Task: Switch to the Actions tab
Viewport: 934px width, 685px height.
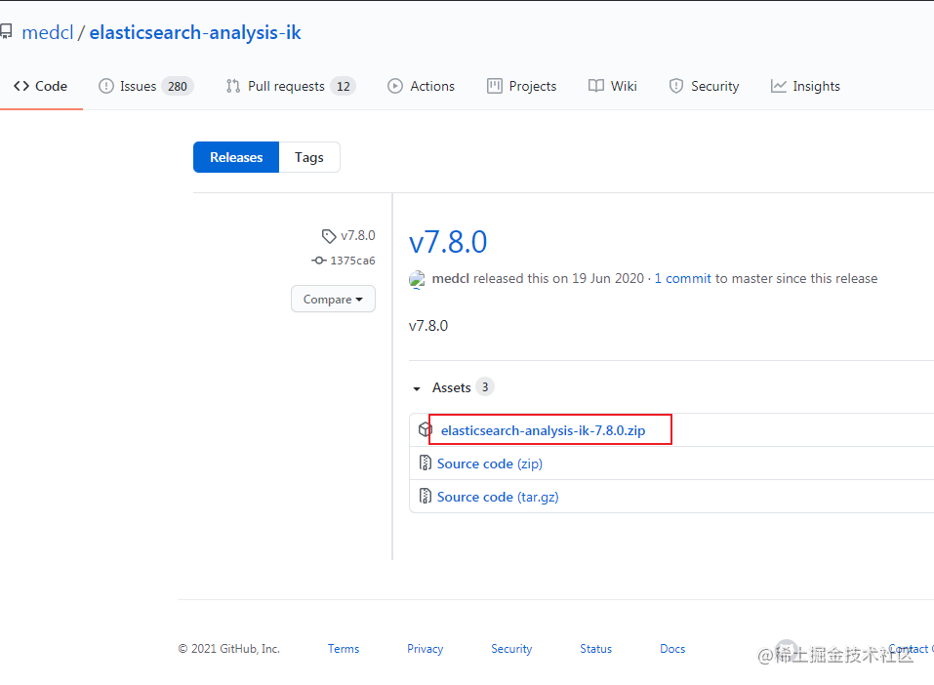Action: (422, 86)
